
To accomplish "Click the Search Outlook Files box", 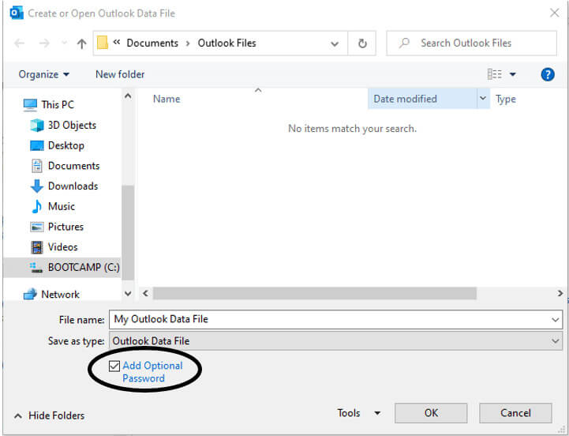I will [x=471, y=43].
